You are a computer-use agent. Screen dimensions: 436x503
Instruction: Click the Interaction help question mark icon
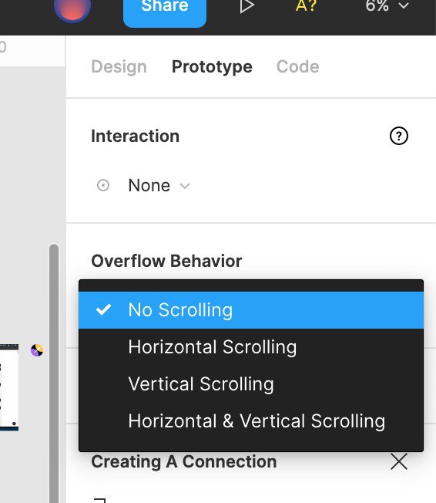pos(399,136)
